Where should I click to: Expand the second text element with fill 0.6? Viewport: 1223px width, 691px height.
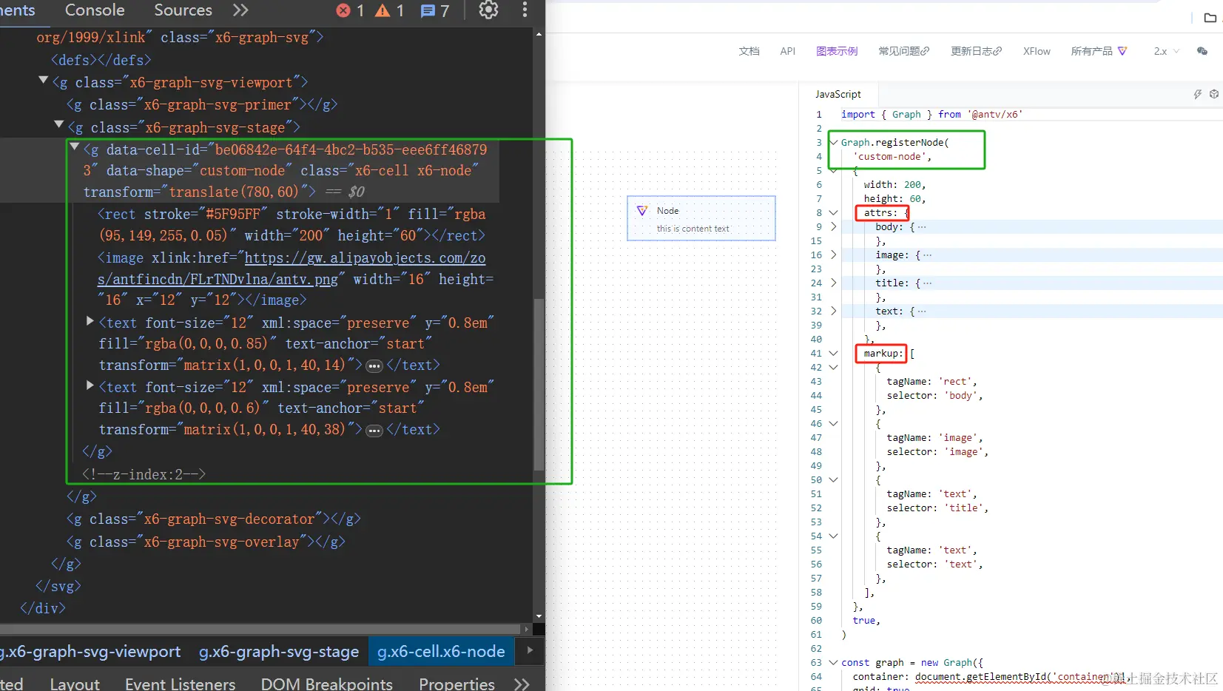click(90, 385)
